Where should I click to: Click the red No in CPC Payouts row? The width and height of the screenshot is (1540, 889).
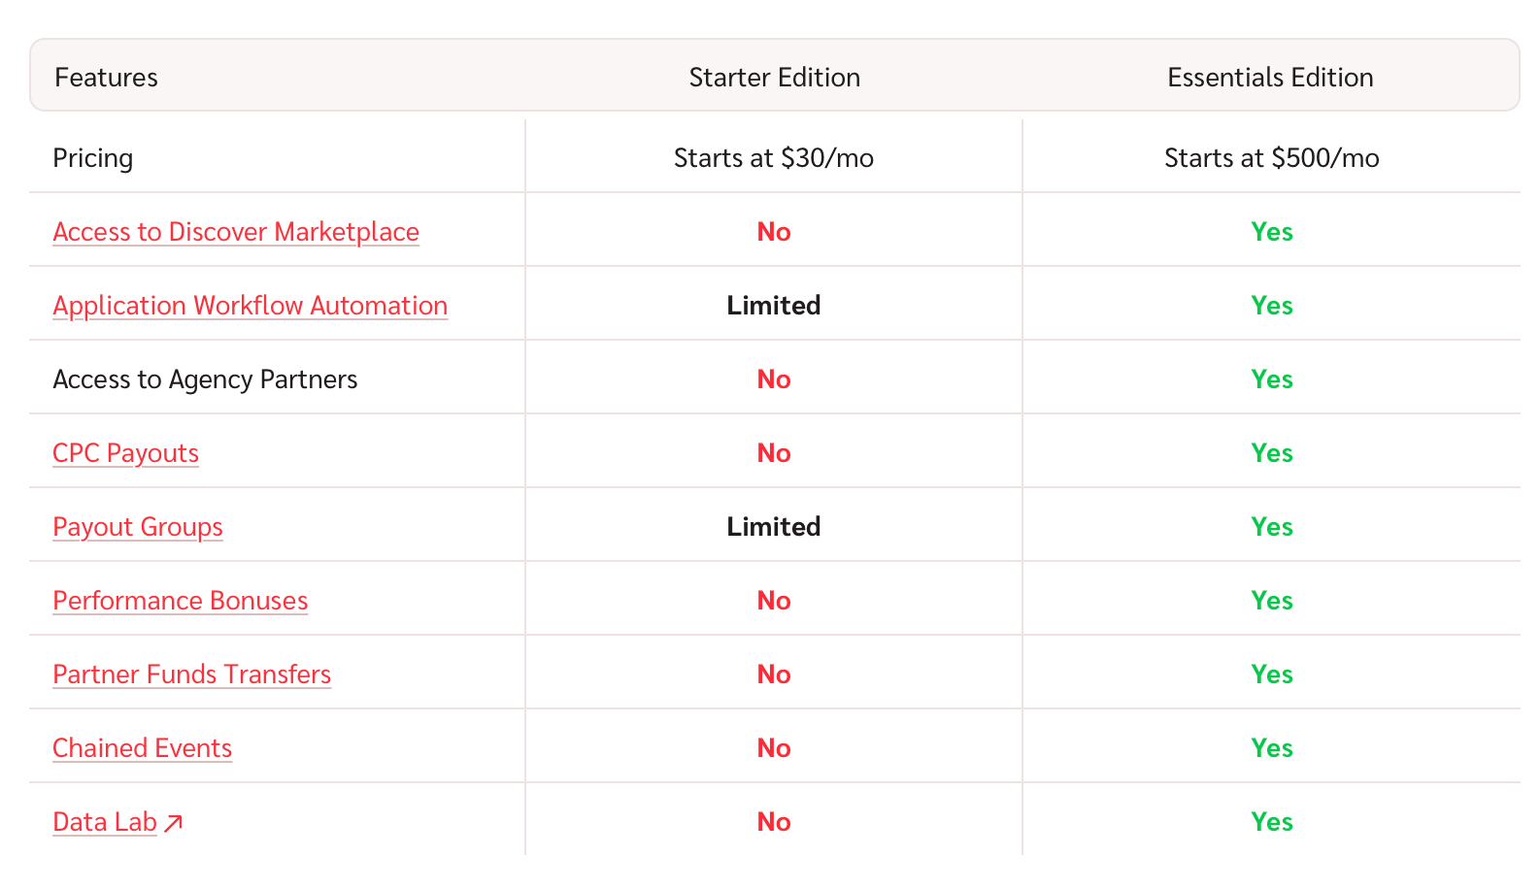[774, 453]
